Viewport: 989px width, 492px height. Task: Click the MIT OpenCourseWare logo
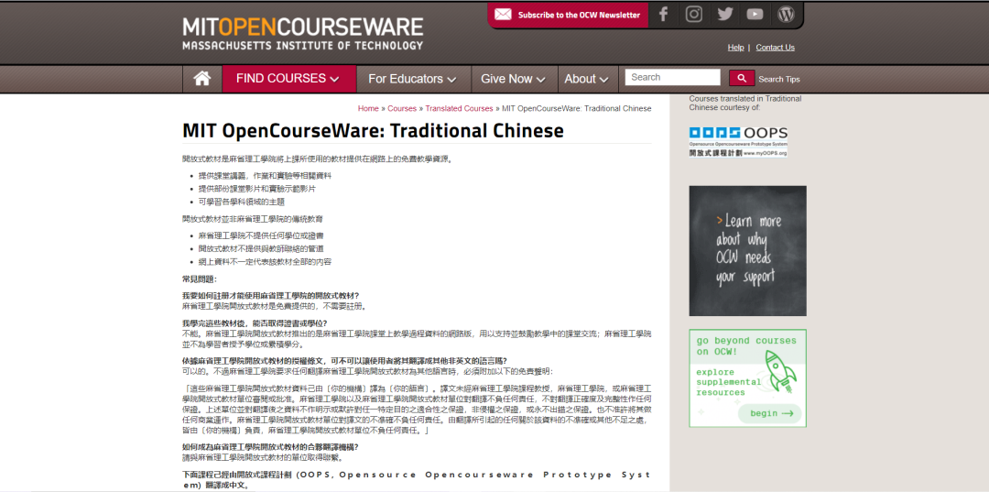pyautogui.click(x=302, y=33)
